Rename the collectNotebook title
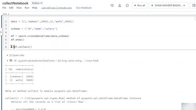 click(x=15, y=3)
